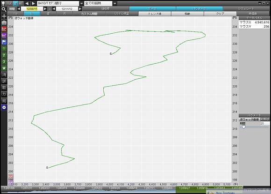This screenshot has width=271, height=194.
Task: Open settings with the blue gear icon
Action: (x=4, y=107)
